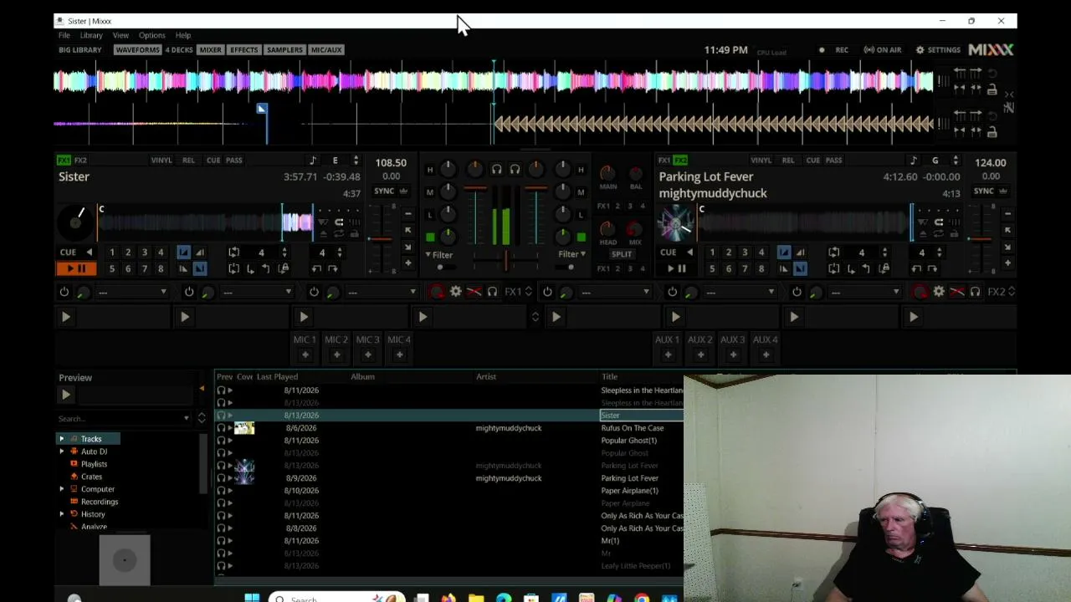Screen dimensions: 1071x602
Task: Toggle left channel headphone cue
Action: pyautogui.click(x=496, y=170)
